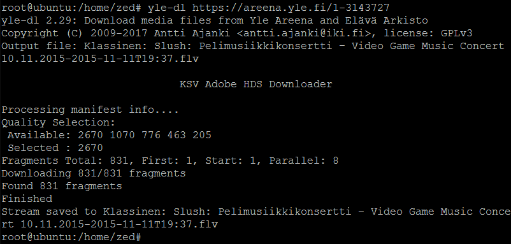Click the 776 quality value

(151, 135)
